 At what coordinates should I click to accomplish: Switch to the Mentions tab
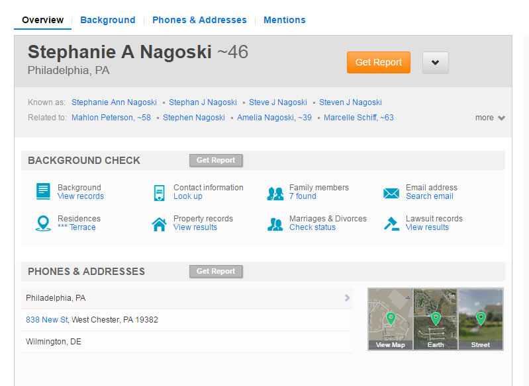click(285, 20)
